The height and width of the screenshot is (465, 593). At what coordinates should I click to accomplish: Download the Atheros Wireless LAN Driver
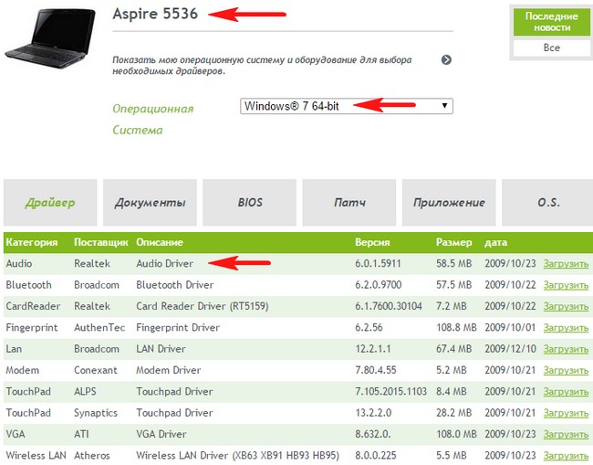[566, 456]
